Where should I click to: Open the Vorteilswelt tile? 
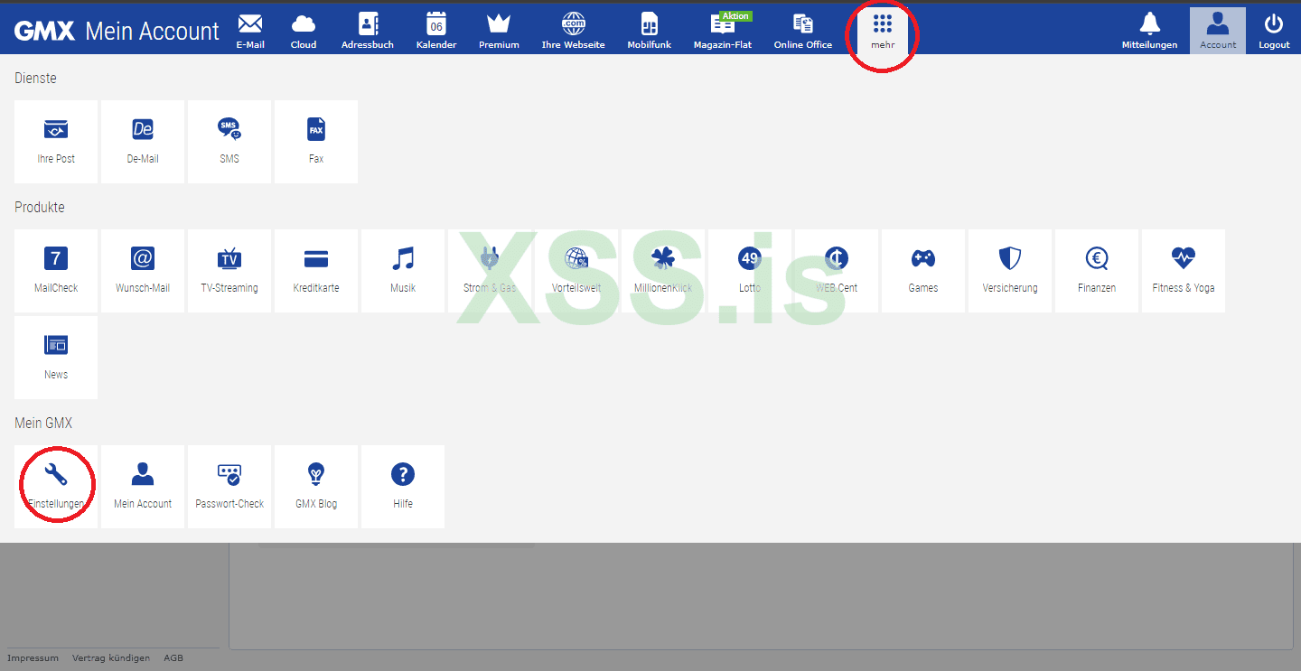(x=576, y=271)
